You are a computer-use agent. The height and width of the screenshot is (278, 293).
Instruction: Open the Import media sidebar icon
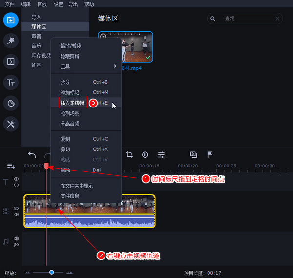click(11, 20)
